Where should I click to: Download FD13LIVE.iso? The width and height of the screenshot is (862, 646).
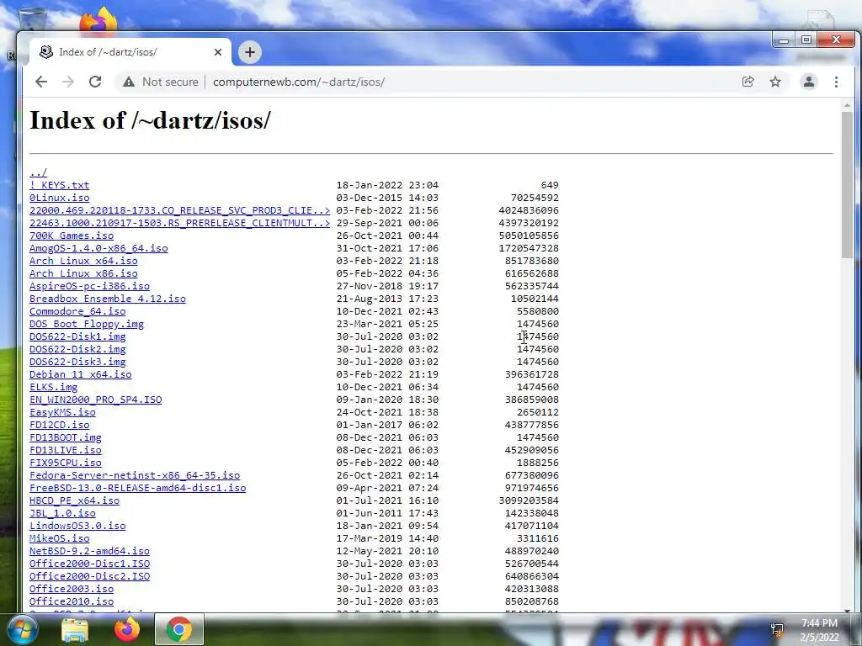pyautogui.click(x=66, y=451)
